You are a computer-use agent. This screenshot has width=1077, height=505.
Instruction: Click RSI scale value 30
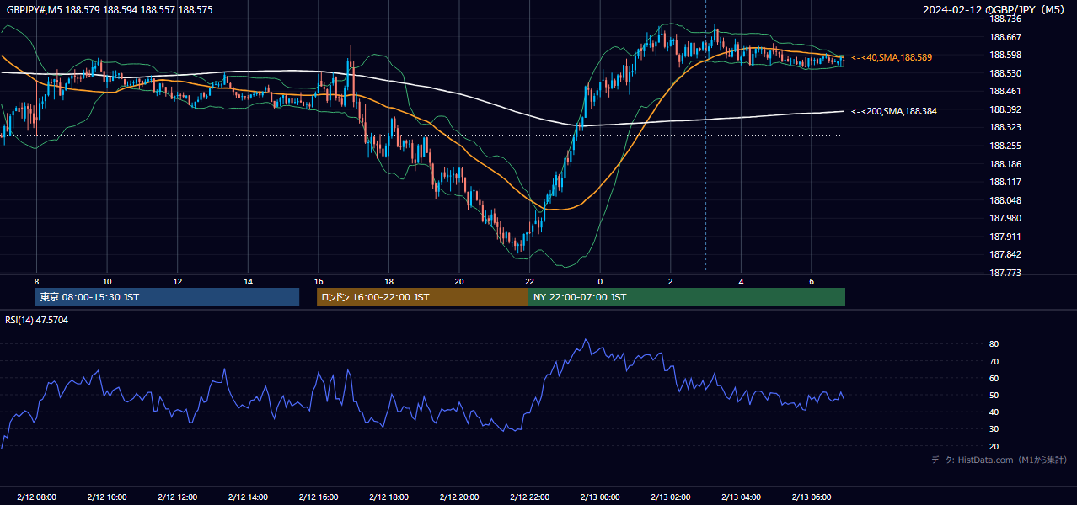[x=994, y=428]
